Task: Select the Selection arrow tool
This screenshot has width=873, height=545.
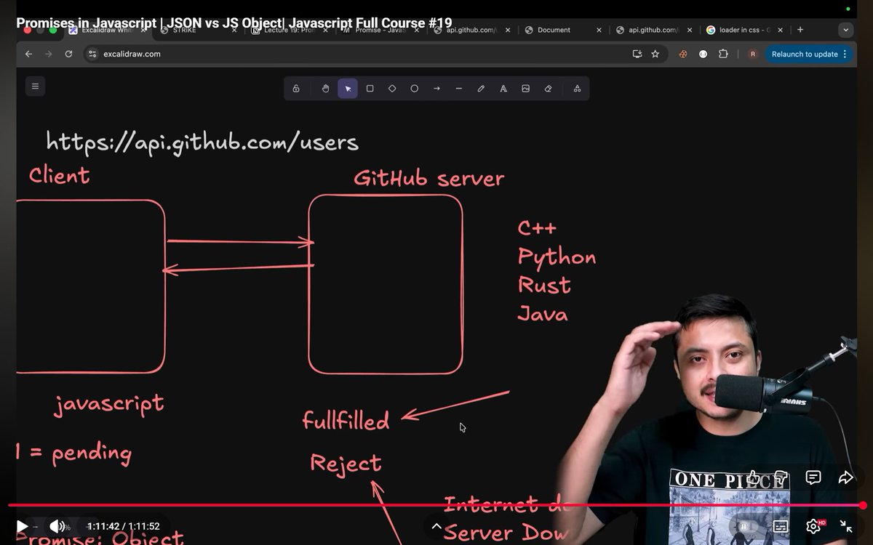Action: [348, 89]
